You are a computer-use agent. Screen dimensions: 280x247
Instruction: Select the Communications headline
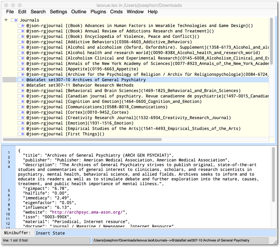pos(97,107)
